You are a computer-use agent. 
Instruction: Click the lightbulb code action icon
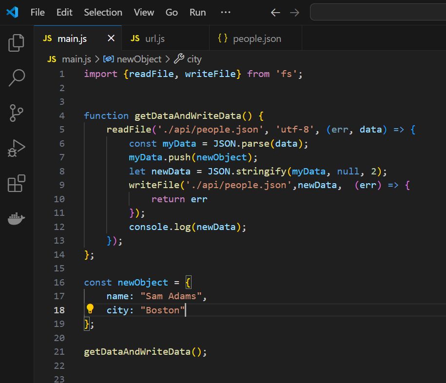90,308
